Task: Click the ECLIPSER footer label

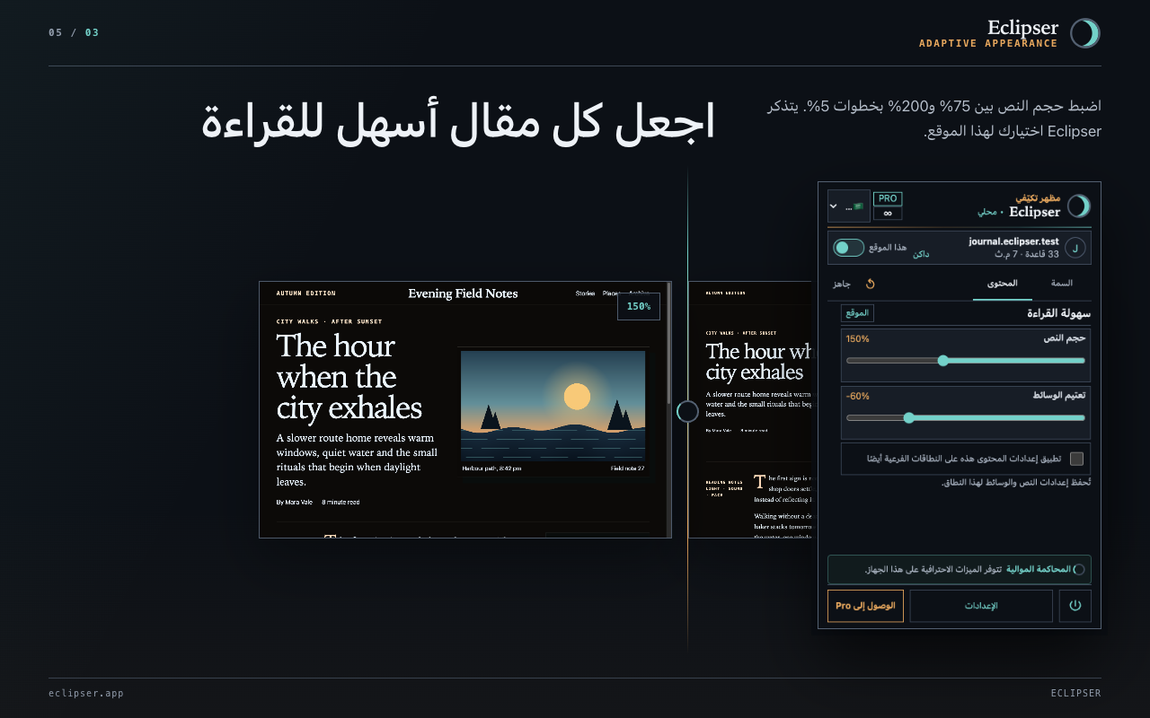Action: pos(1076,693)
